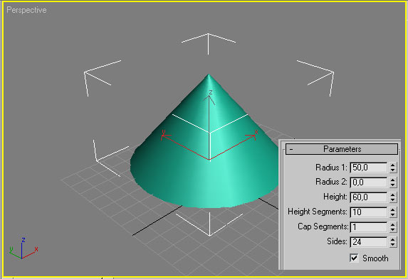Click the Height value field
The width and height of the screenshot is (408, 279).
pyautogui.click(x=368, y=197)
